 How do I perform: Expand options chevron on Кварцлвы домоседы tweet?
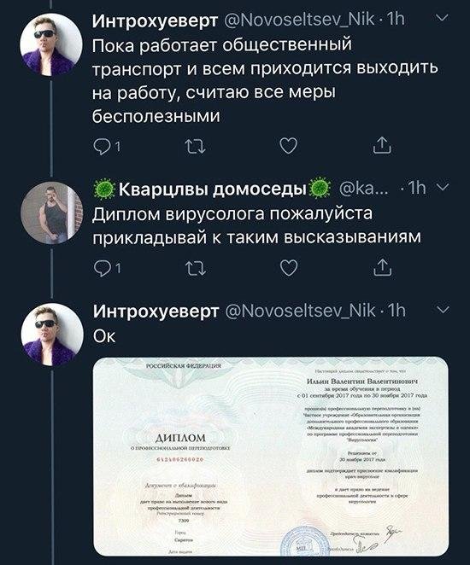444,187
